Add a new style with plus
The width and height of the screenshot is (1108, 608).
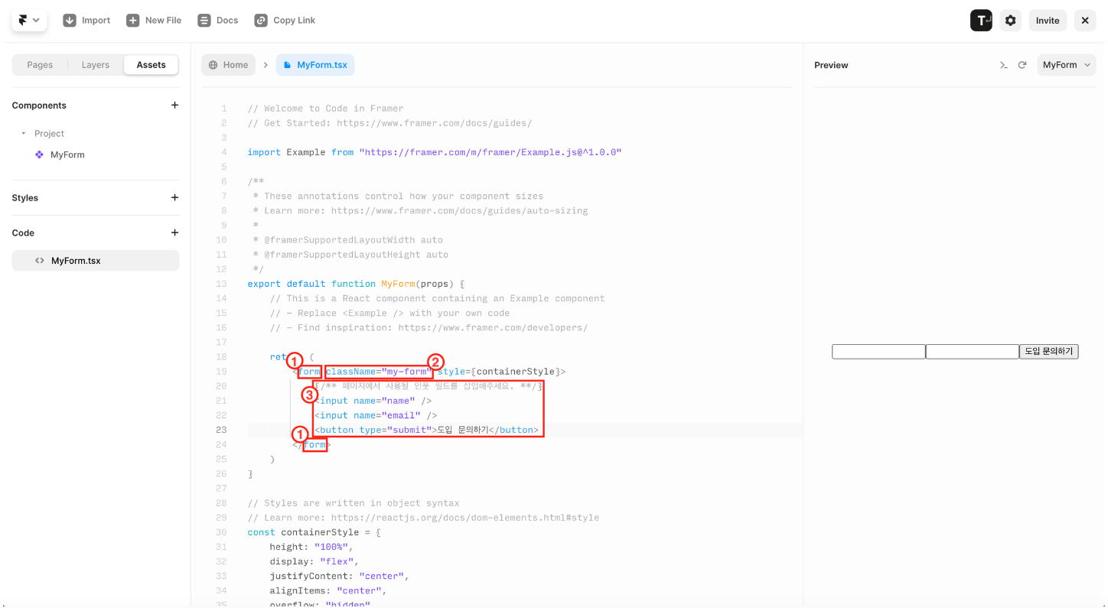[174, 198]
